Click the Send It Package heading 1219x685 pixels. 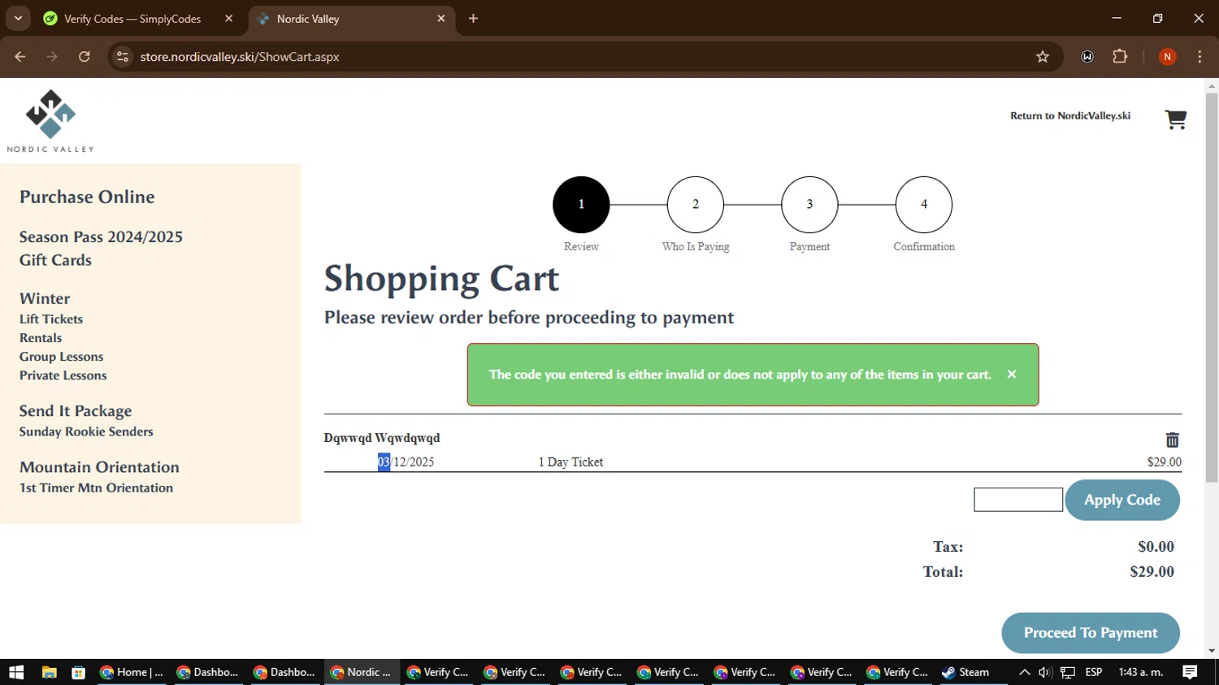pos(76,411)
